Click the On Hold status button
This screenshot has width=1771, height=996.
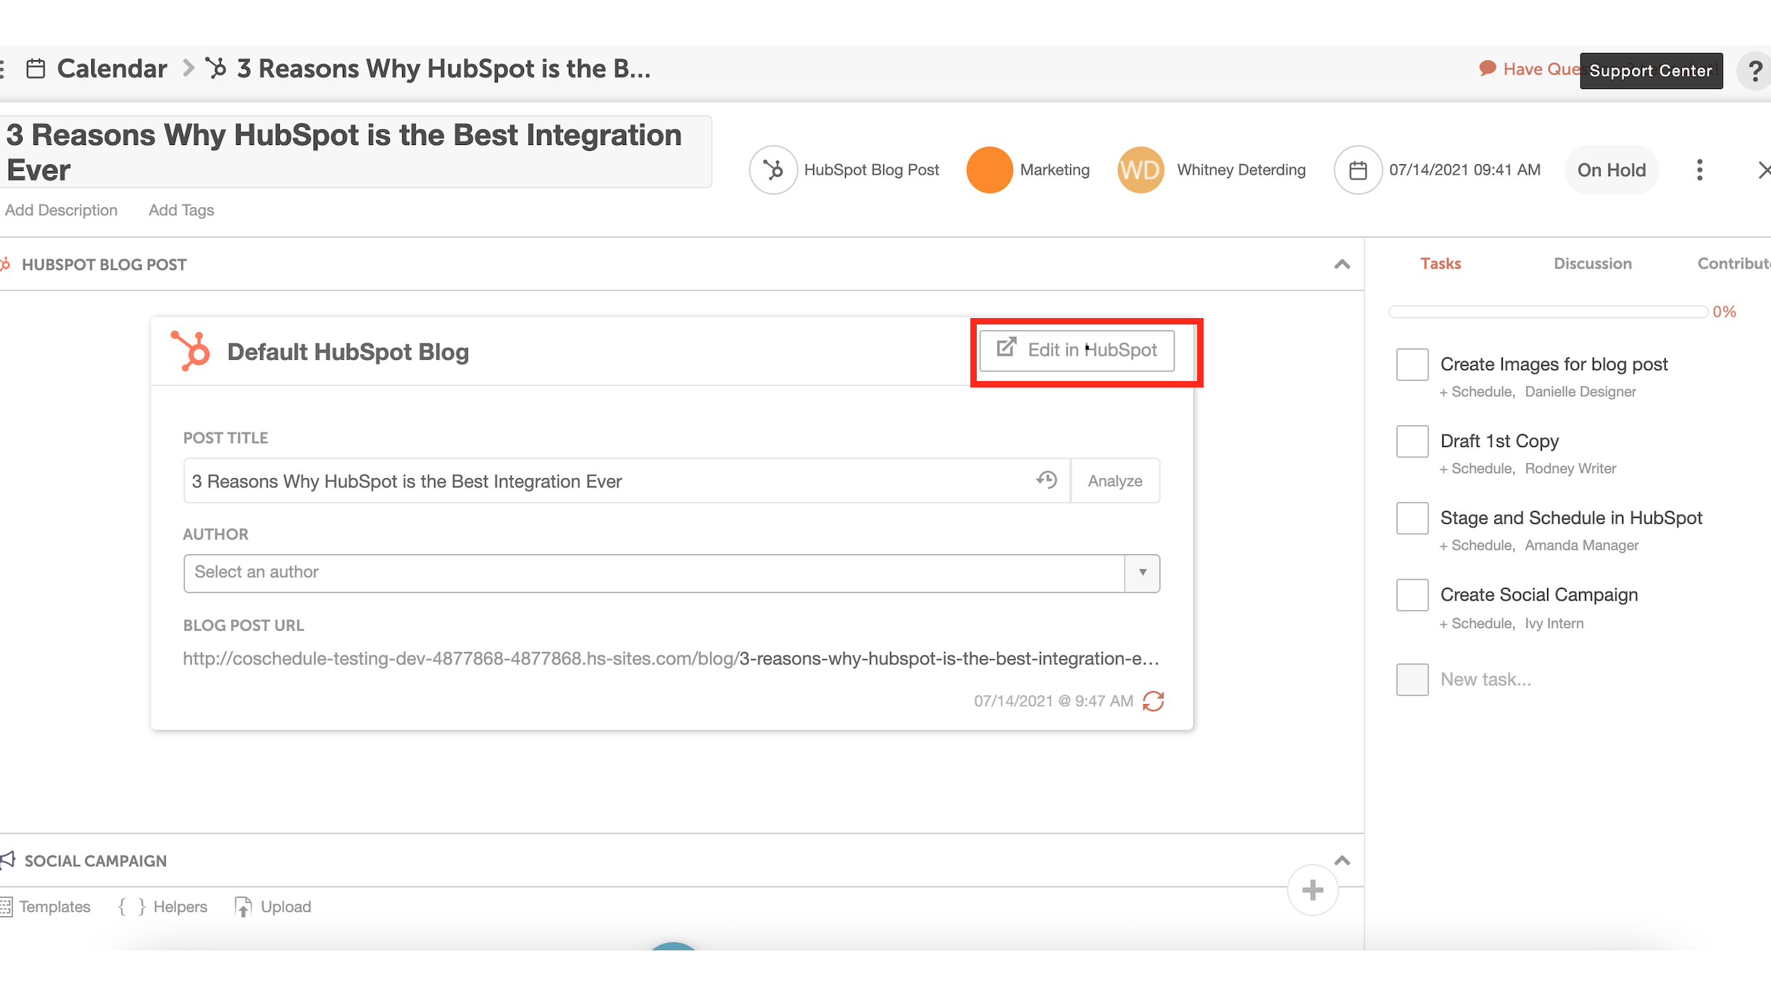(x=1612, y=170)
